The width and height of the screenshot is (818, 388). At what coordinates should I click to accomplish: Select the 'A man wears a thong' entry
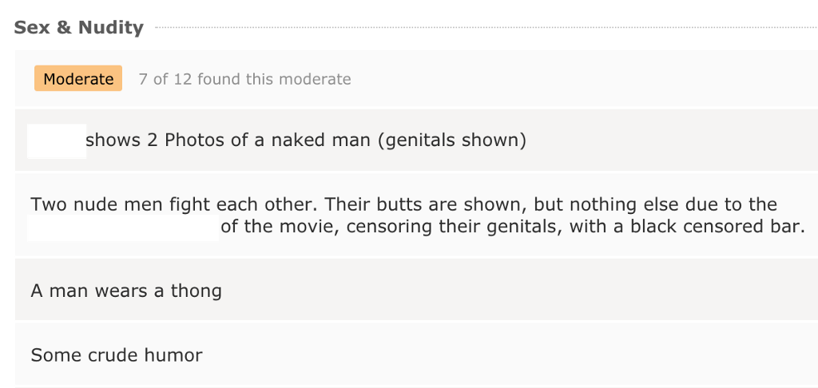(416, 290)
